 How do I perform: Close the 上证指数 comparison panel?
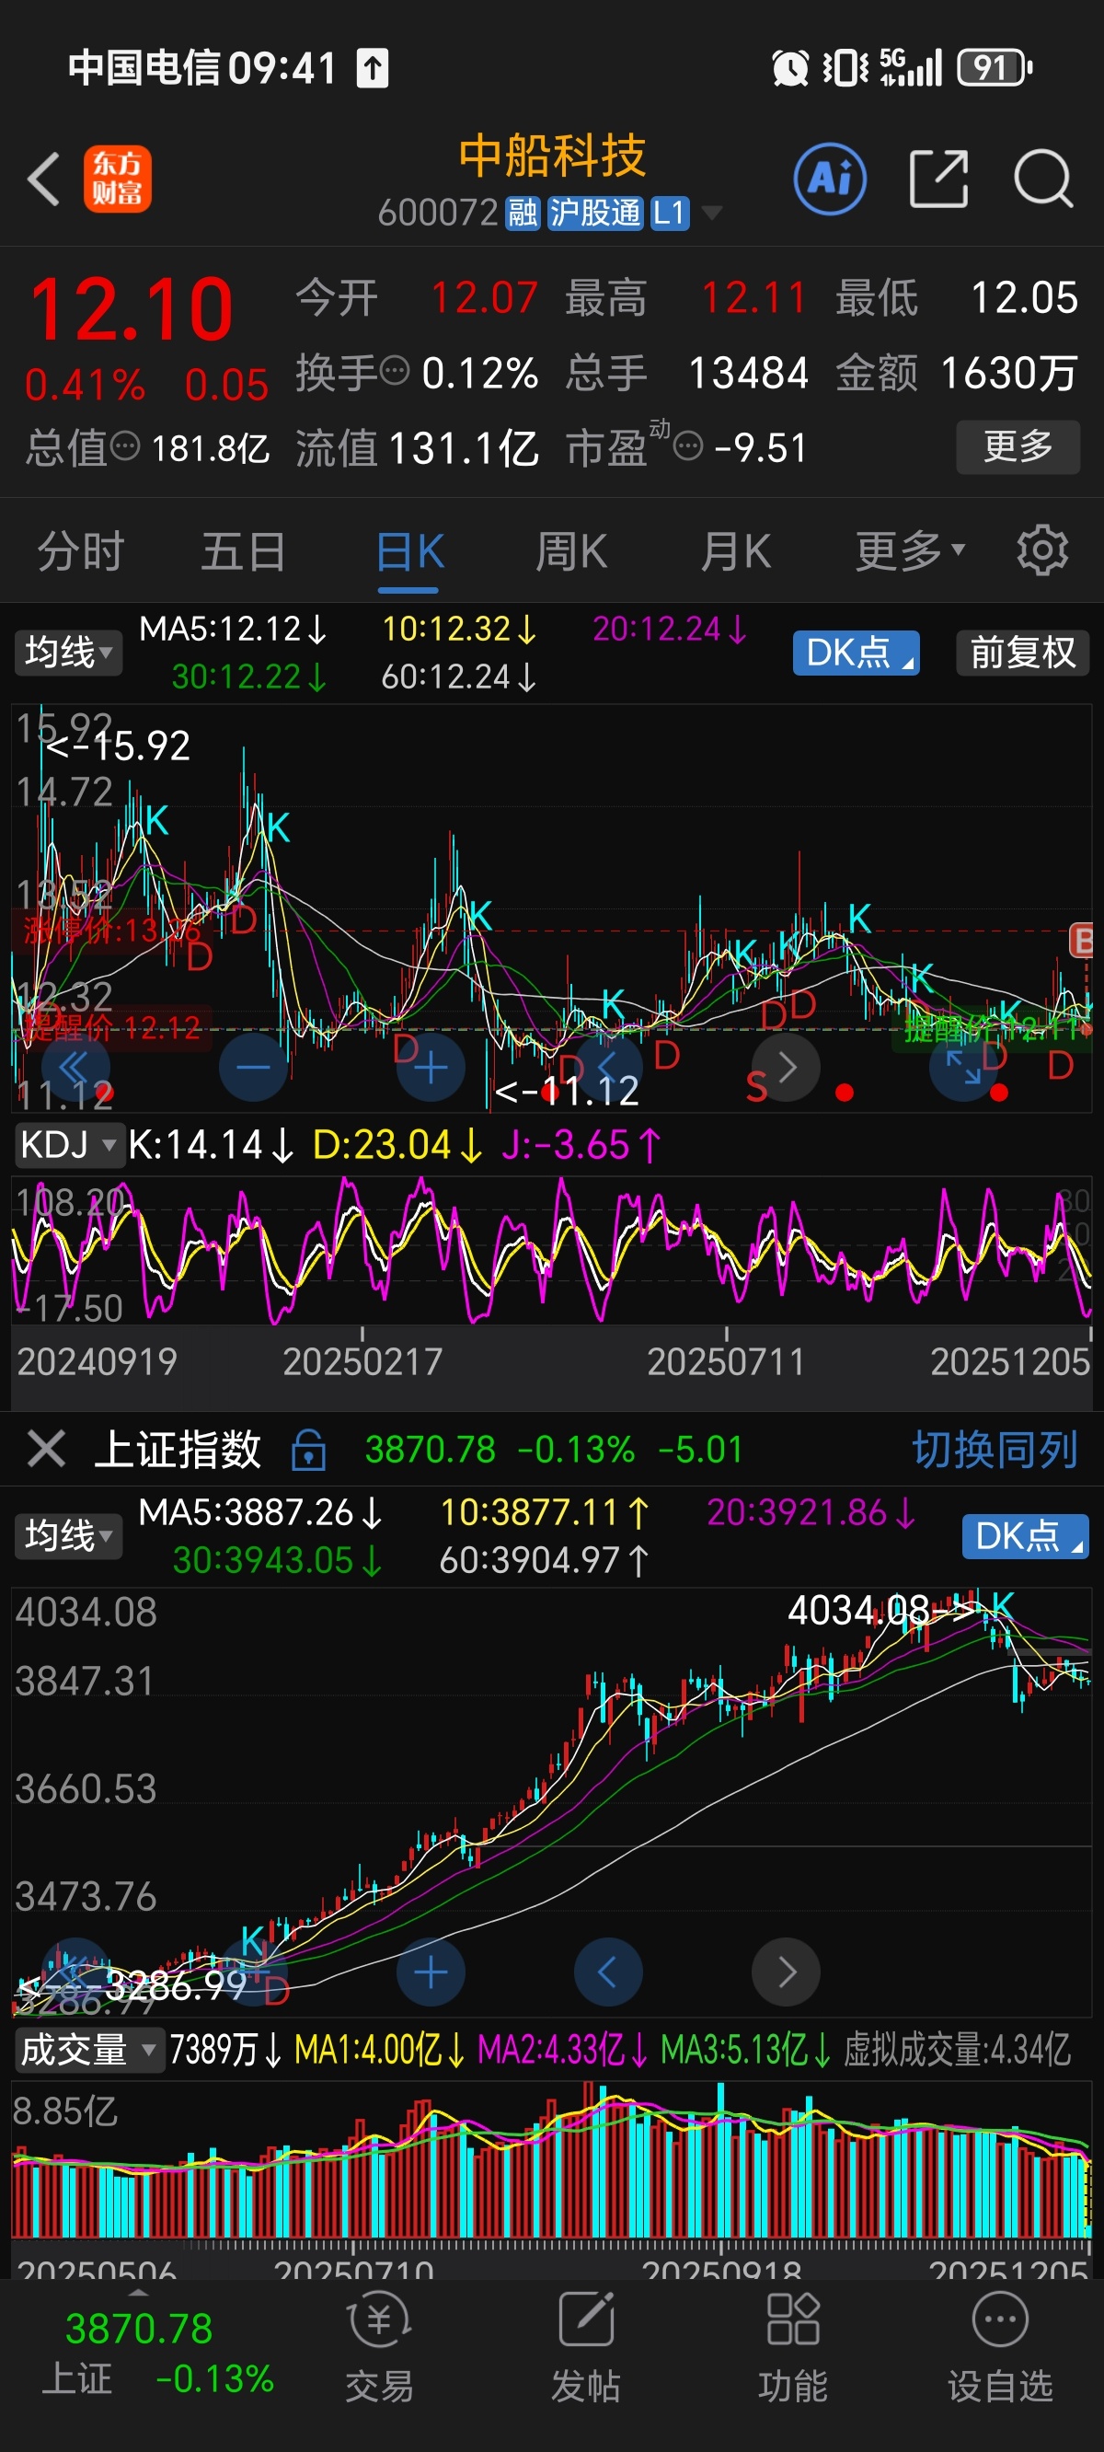[x=47, y=1449]
